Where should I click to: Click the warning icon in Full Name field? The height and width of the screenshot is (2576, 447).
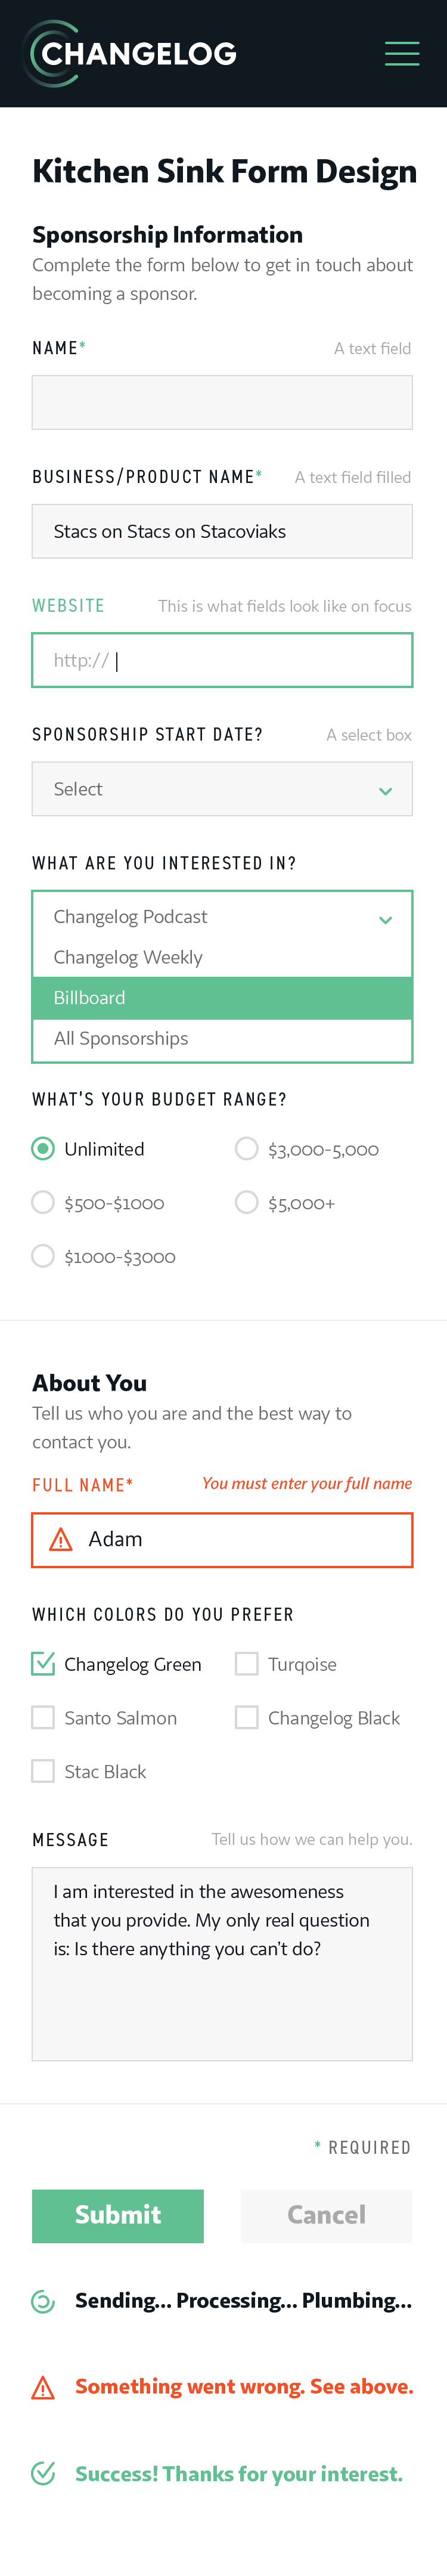click(61, 1539)
